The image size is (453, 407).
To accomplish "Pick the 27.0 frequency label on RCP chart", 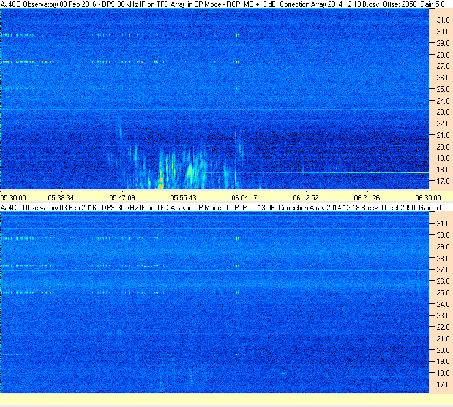I will pyautogui.click(x=443, y=66).
